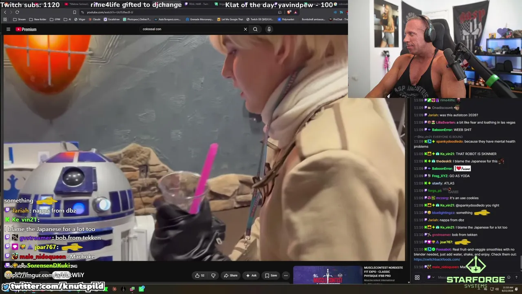Select Onadiscount's username in chat

[442, 108]
